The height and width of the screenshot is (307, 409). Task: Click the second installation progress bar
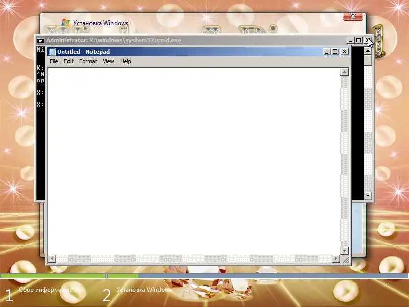[258, 276]
